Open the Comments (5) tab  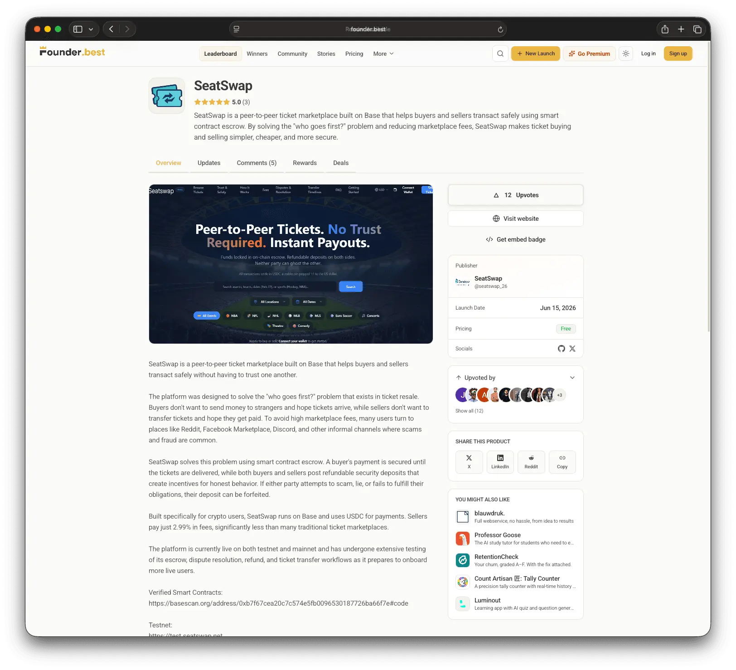257,163
